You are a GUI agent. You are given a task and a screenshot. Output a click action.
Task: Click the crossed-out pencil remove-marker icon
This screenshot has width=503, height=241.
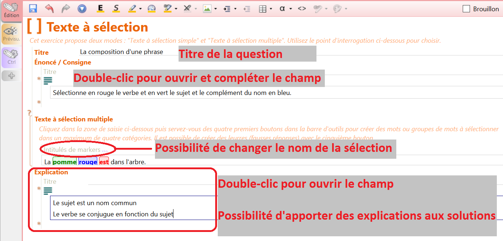(187, 9)
